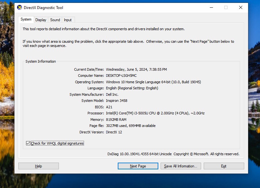
Task: Uncheck Check for WHQL digital signatures
Action: 28,143
